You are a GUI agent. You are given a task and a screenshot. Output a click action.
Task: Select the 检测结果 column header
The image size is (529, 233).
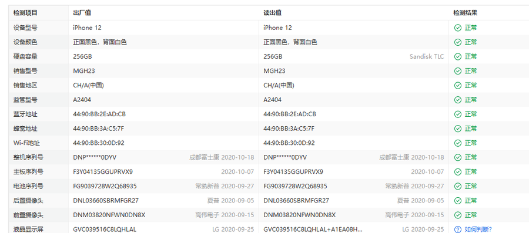pos(466,13)
